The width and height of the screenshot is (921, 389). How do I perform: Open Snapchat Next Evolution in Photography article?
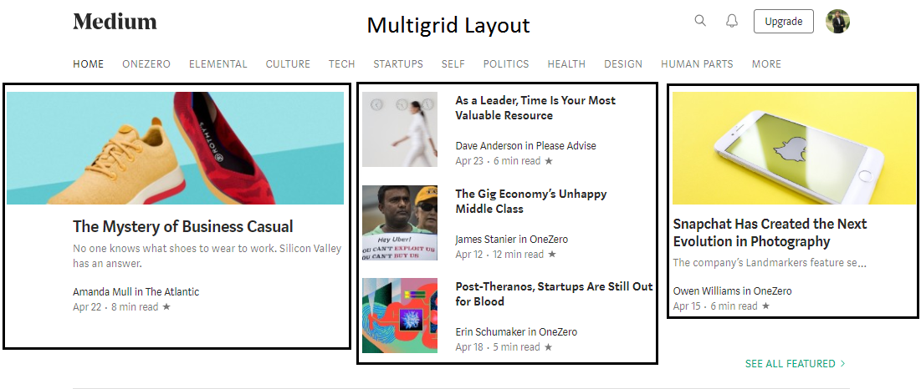(x=770, y=233)
